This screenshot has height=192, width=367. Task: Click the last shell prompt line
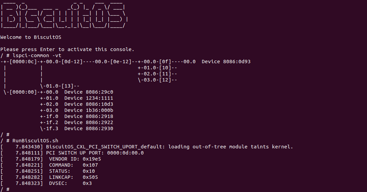pyautogui.click(x=5, y=189)
